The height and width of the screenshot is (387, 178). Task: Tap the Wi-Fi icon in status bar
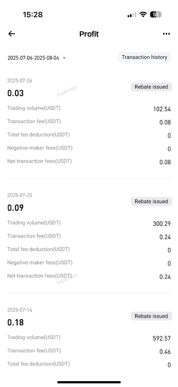point(143,14)
